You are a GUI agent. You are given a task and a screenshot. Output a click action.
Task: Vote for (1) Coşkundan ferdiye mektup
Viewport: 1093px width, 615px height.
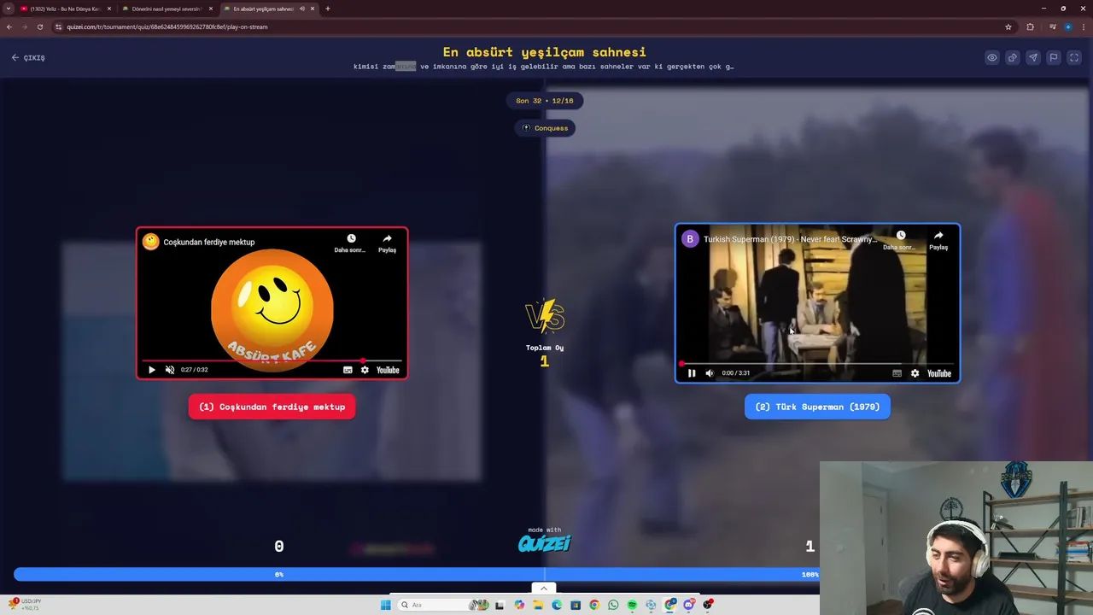click(272, 407)
